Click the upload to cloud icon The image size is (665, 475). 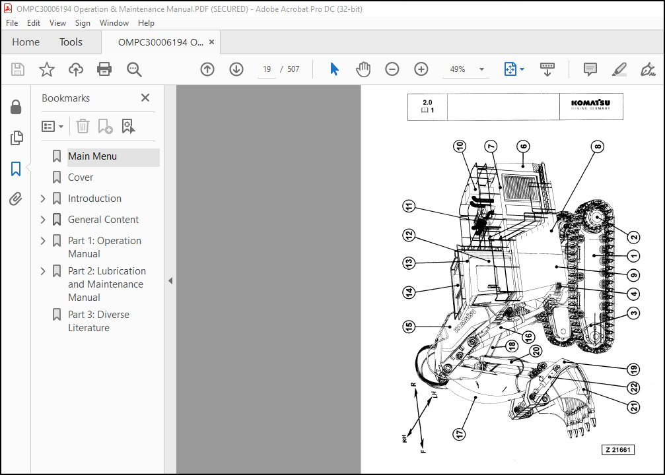(x=76, y=69)
